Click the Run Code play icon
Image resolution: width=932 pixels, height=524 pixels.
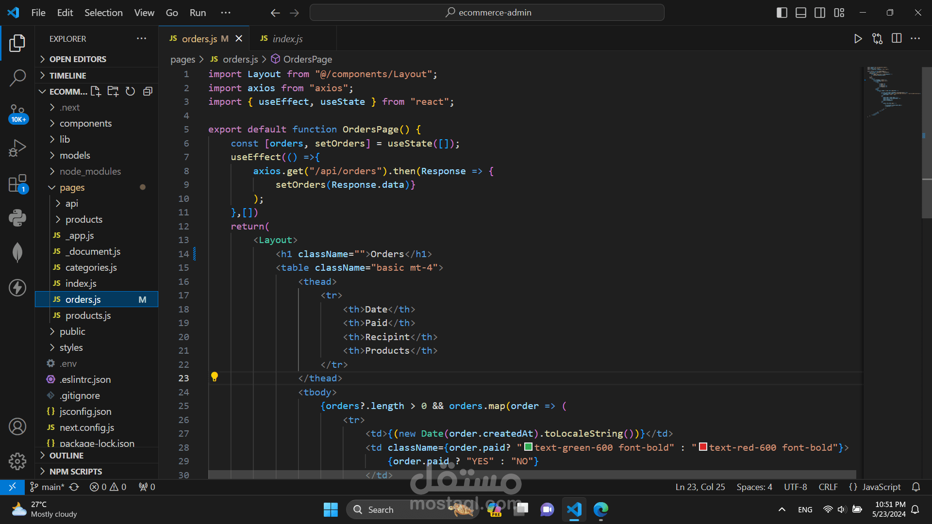[858, 39]
